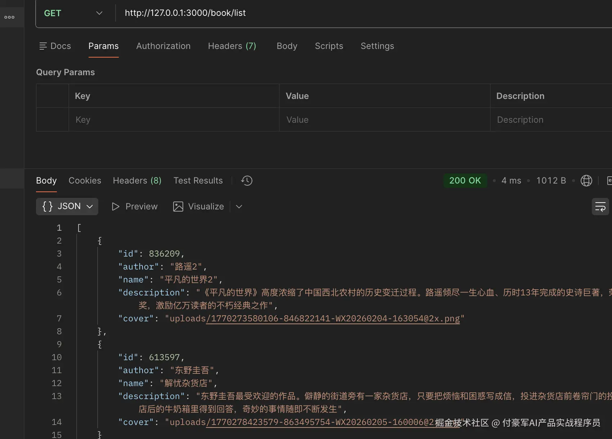Click the author value "东野圭吾"
Screen dimensions: 612x439
192,371
